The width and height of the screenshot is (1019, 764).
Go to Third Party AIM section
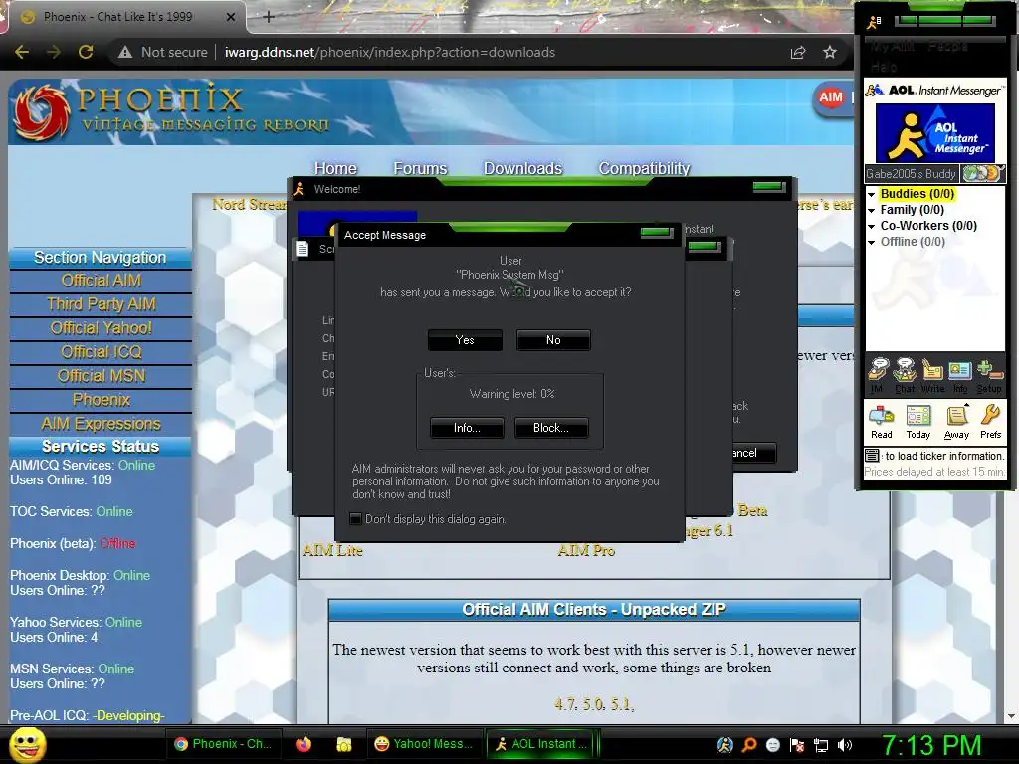click(x=101, y=304)
